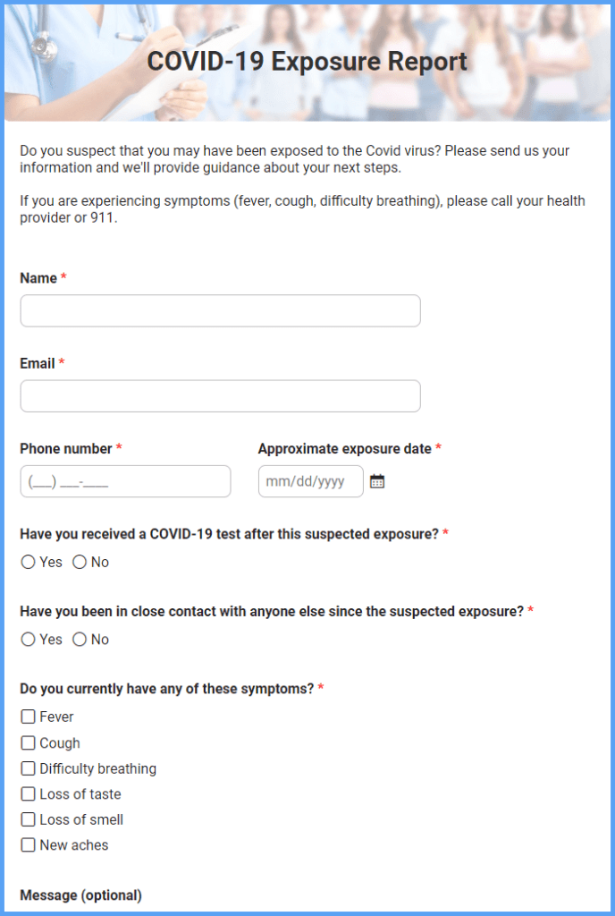This screenshot has width=615, height=916.
Task: Check the Loss of smell checkbox
Action: point(27,819)
